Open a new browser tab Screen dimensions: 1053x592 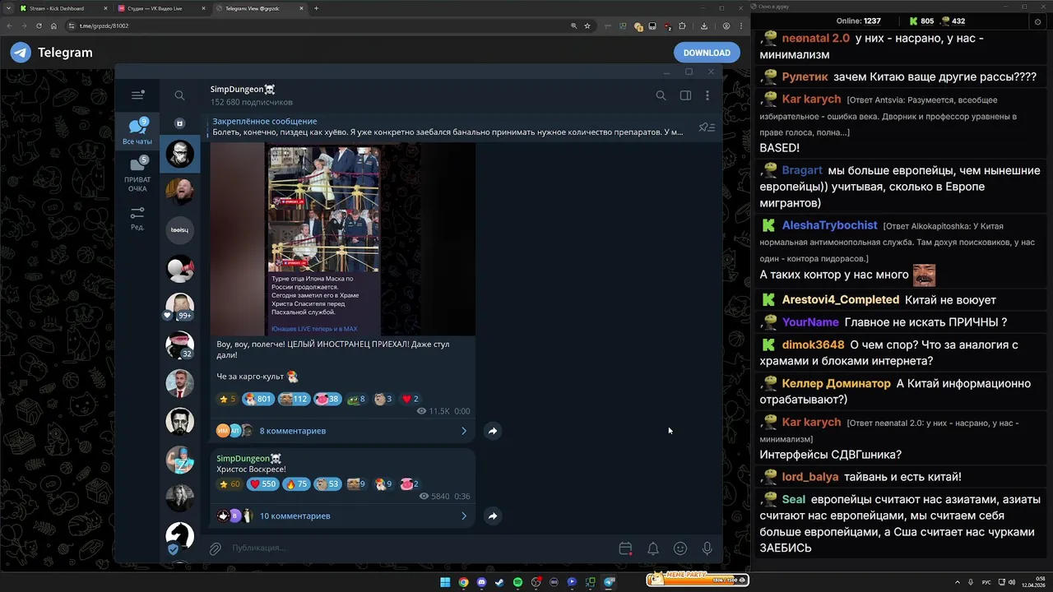point(317,8)
